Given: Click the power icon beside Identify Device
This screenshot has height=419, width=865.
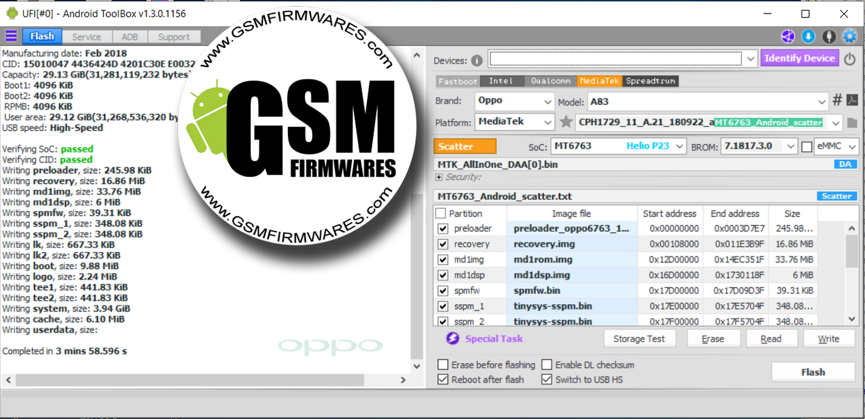Looking at the screenshot, I should (849, 59).
